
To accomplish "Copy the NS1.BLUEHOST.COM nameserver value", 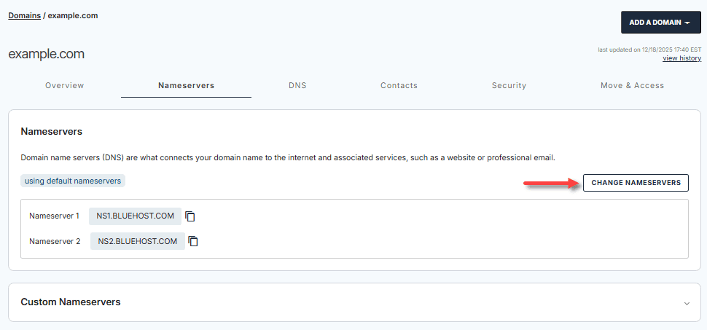I will click(x=190, y=216).
